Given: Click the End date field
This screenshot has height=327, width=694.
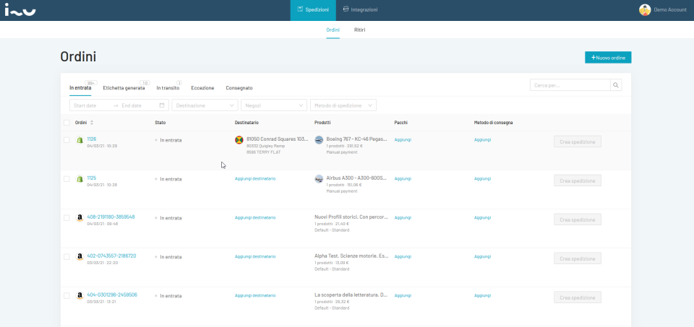Looking at the screenshot, I should pos(138,105).
